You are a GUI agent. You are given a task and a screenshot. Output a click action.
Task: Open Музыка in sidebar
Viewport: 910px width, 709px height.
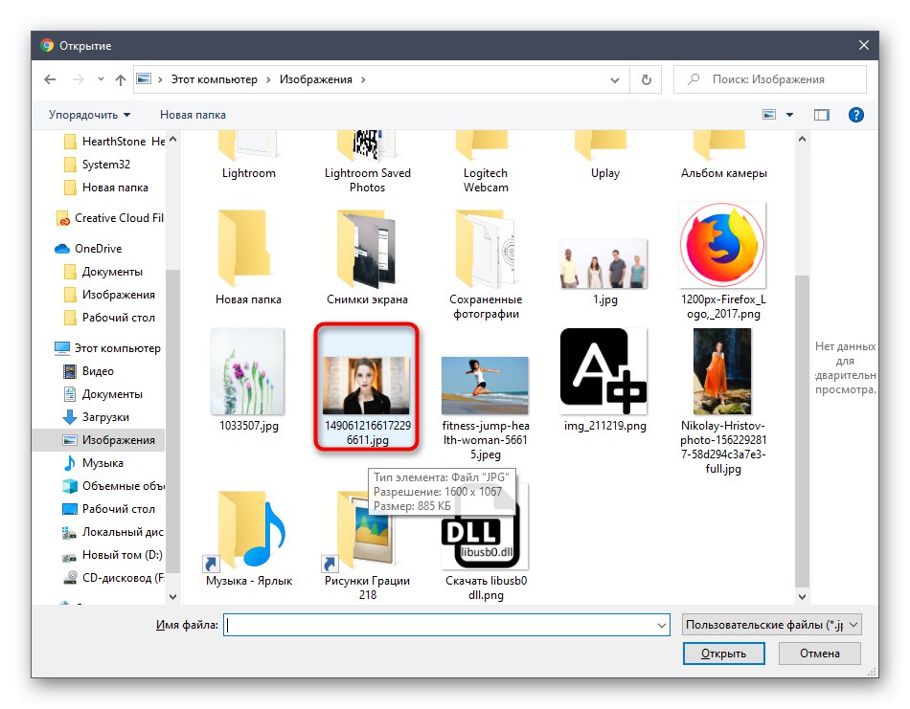[x=93, y=462]
